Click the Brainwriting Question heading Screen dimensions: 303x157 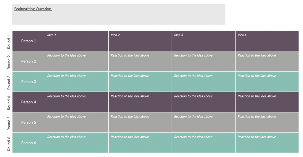[33, 9]
